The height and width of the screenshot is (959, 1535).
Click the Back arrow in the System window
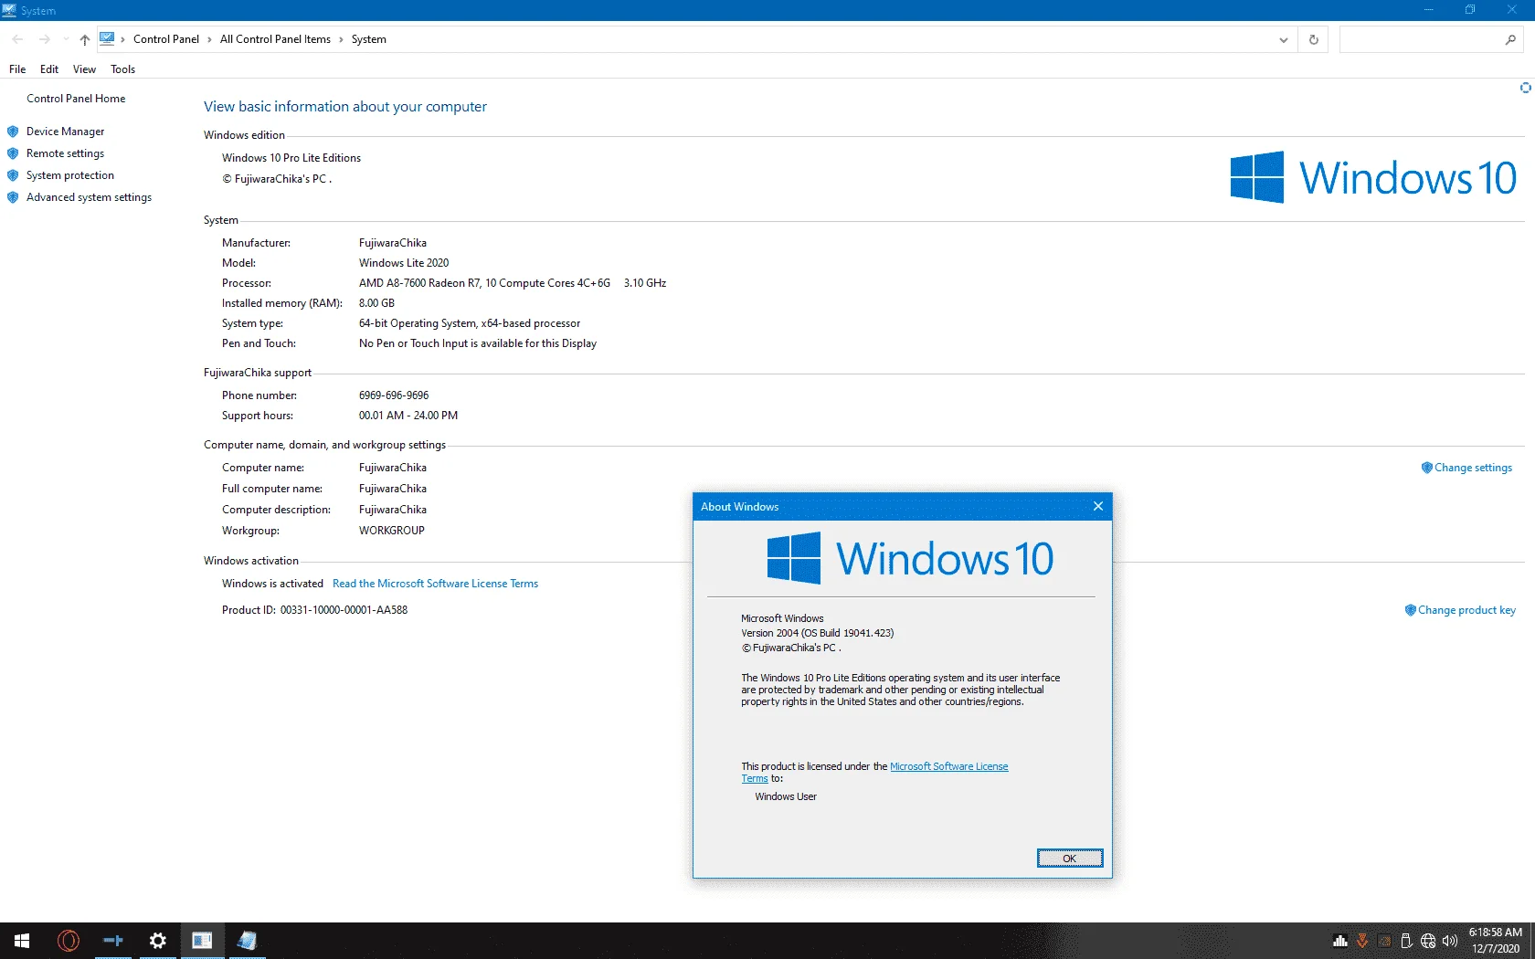click(x=17, y=39)
